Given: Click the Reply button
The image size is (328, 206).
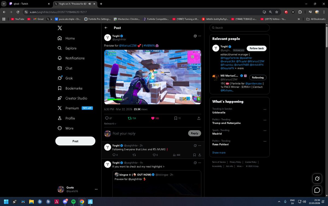Looking at the screenshot, I should pyautogui.click(x=194, y=133).
